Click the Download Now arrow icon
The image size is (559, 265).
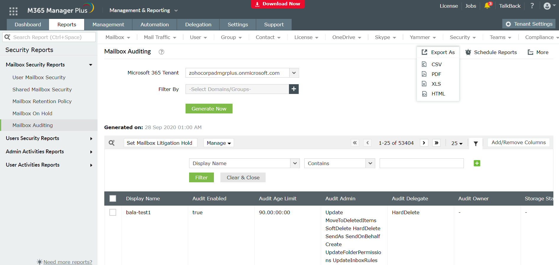click(x=257, y=4)
